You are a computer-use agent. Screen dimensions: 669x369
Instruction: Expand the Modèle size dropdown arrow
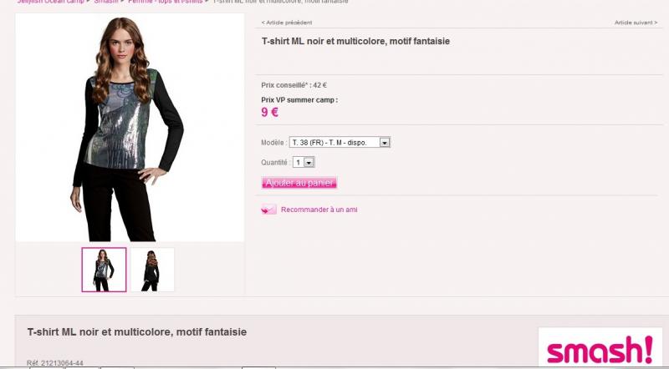[x=385, y=142]
